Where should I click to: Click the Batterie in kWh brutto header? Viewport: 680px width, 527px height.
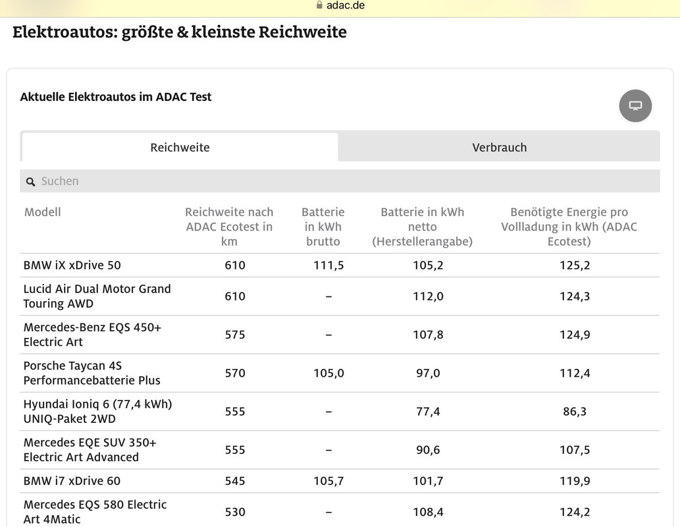(323, 227)
